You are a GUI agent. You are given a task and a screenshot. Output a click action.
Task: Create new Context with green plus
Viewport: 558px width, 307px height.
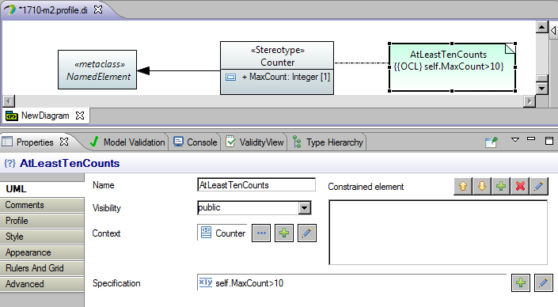[284, 233]
